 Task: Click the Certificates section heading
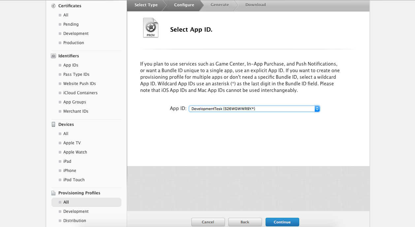pyautogui.click(x=70, y=6)
